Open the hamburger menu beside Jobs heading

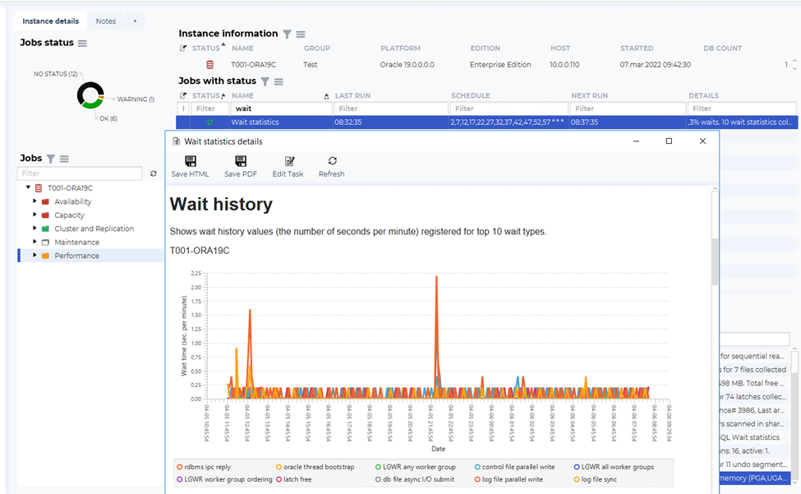[64, 159]
